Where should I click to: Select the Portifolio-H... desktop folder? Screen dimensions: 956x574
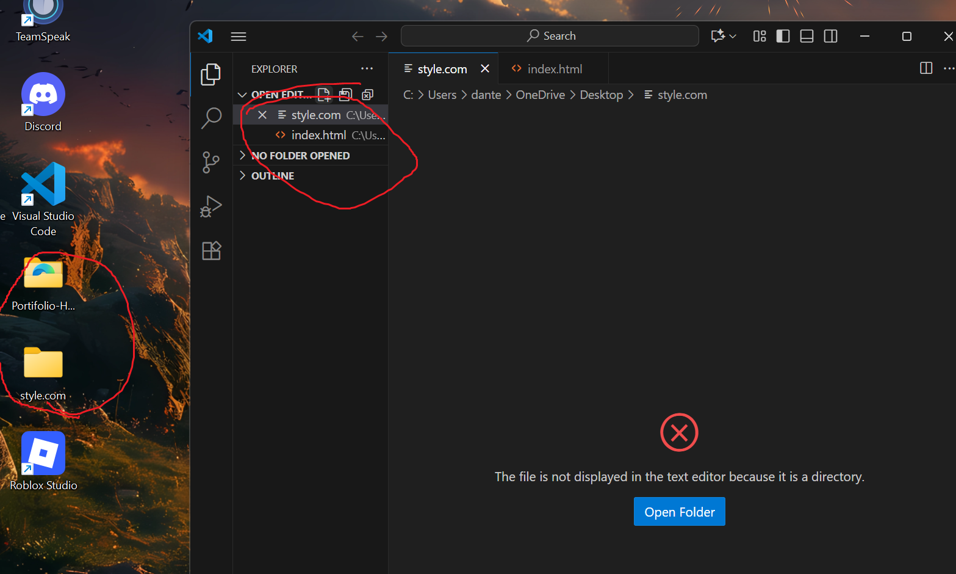tap(43, 285)
